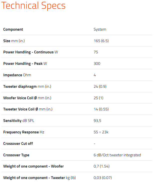The image size is (155, 184).
Task: Click the Technical Specs heading
Action: point(33,5)
